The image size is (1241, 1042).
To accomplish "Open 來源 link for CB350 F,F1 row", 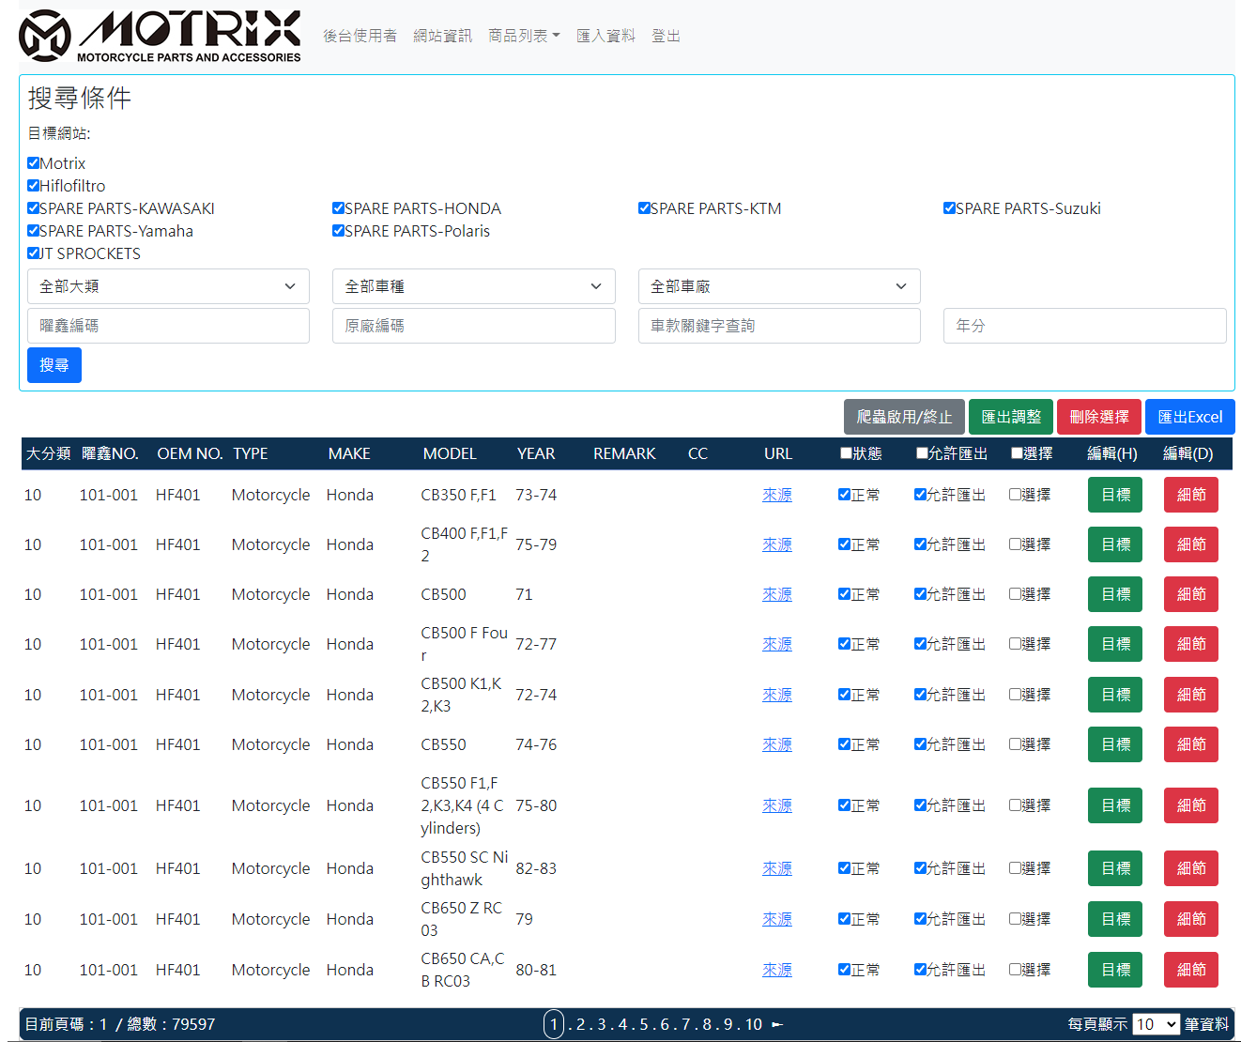I will coord(777,495).
